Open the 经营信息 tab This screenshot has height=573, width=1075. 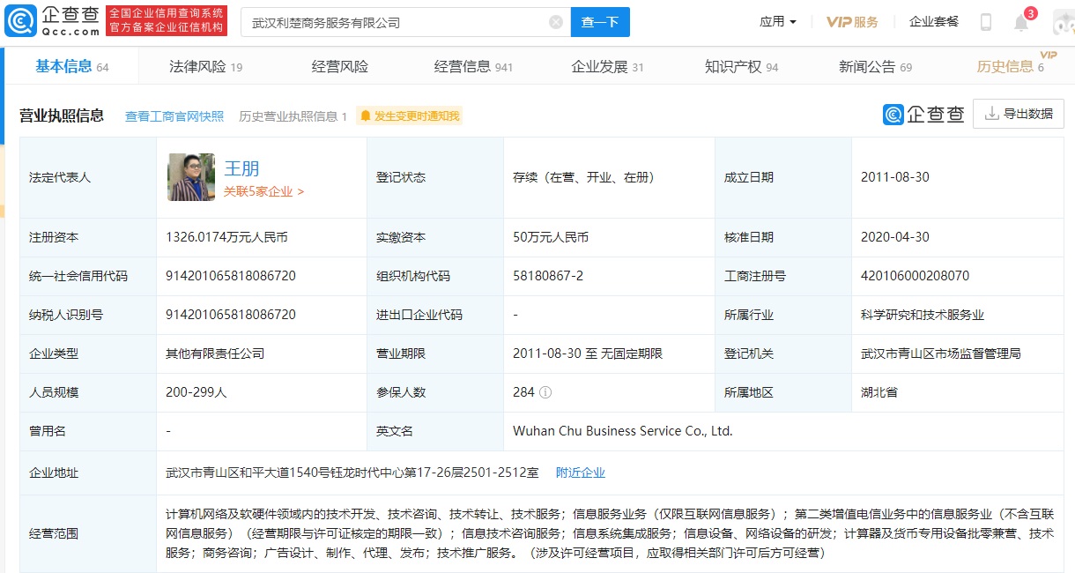(x=473, y=67)
